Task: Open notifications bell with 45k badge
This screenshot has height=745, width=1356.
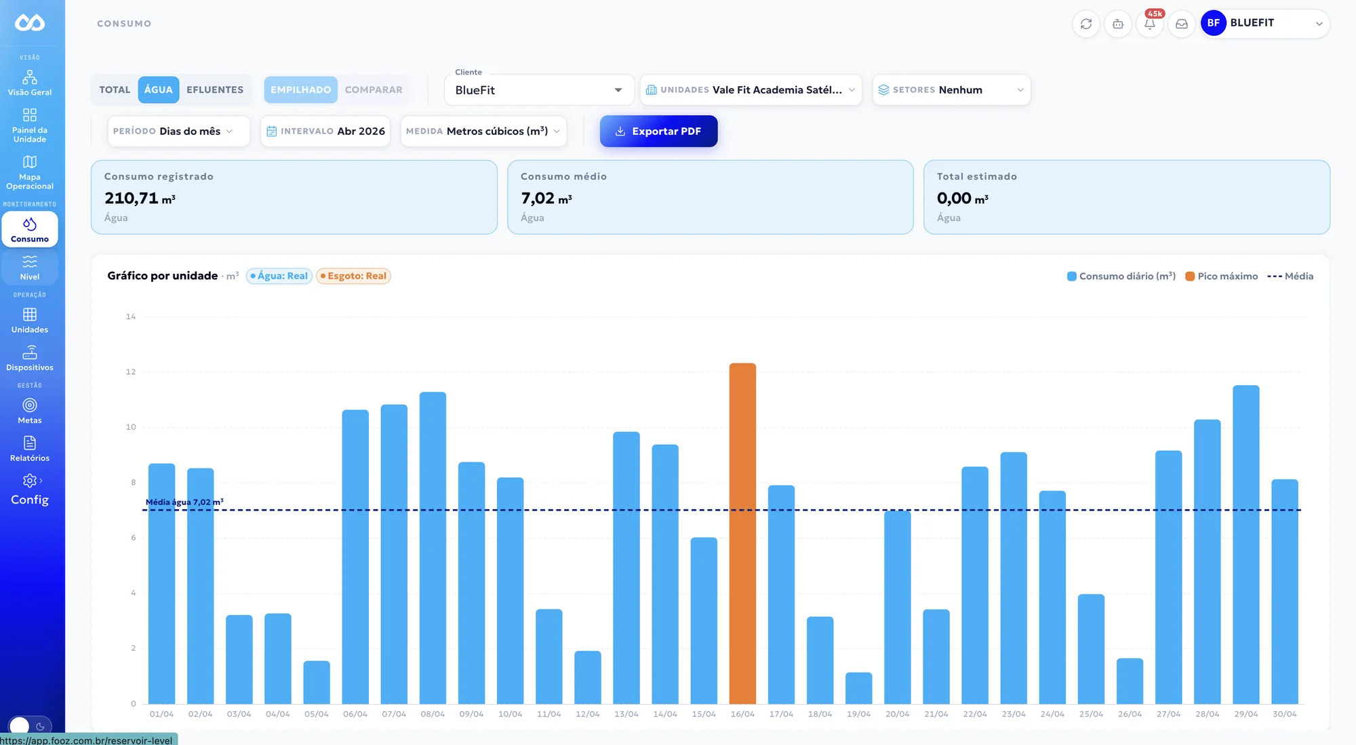Action: pos(1150,24)
